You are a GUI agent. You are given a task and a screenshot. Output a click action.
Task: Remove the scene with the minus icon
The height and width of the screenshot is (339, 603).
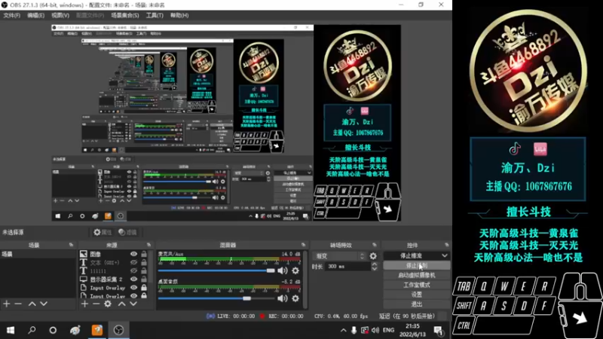point(18,304)
